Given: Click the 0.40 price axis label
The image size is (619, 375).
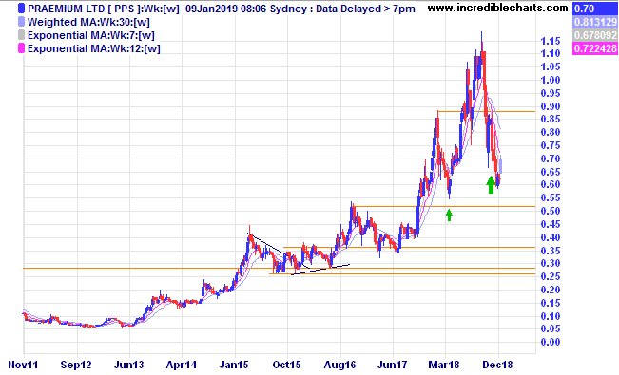Looking at the screenshot, I should tap(551, 237).
